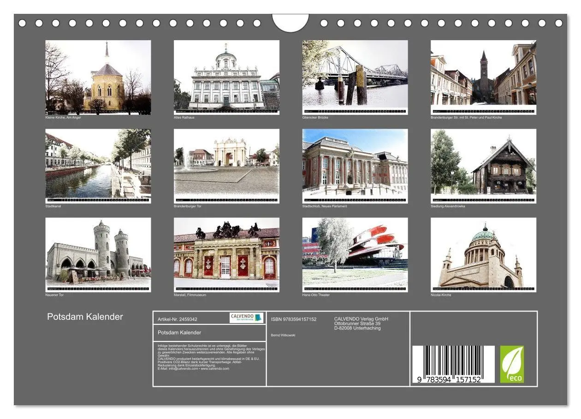Click the 'Stadtschloß, Neues Parlament' caption
The image size is (581, 419).
click(x=325, y=206)
